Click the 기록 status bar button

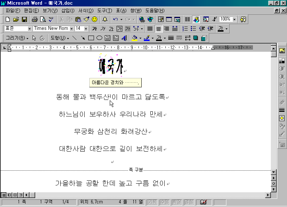152,202
